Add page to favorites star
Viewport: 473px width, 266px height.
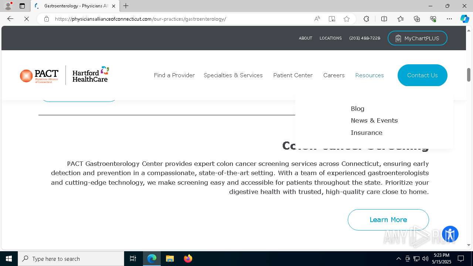[x=347, y=19]
